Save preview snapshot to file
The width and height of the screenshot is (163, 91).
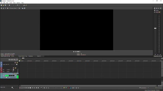(25, 8)
